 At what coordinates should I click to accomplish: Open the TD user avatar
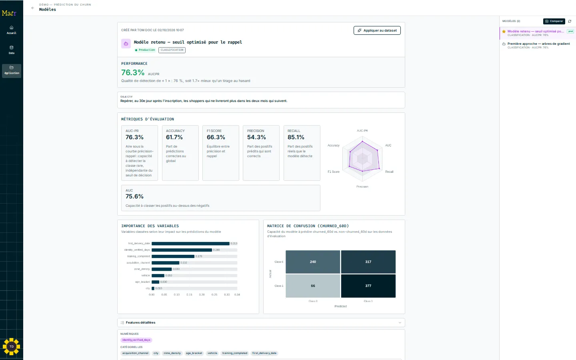pyautogui.click(x=12, y=346)
